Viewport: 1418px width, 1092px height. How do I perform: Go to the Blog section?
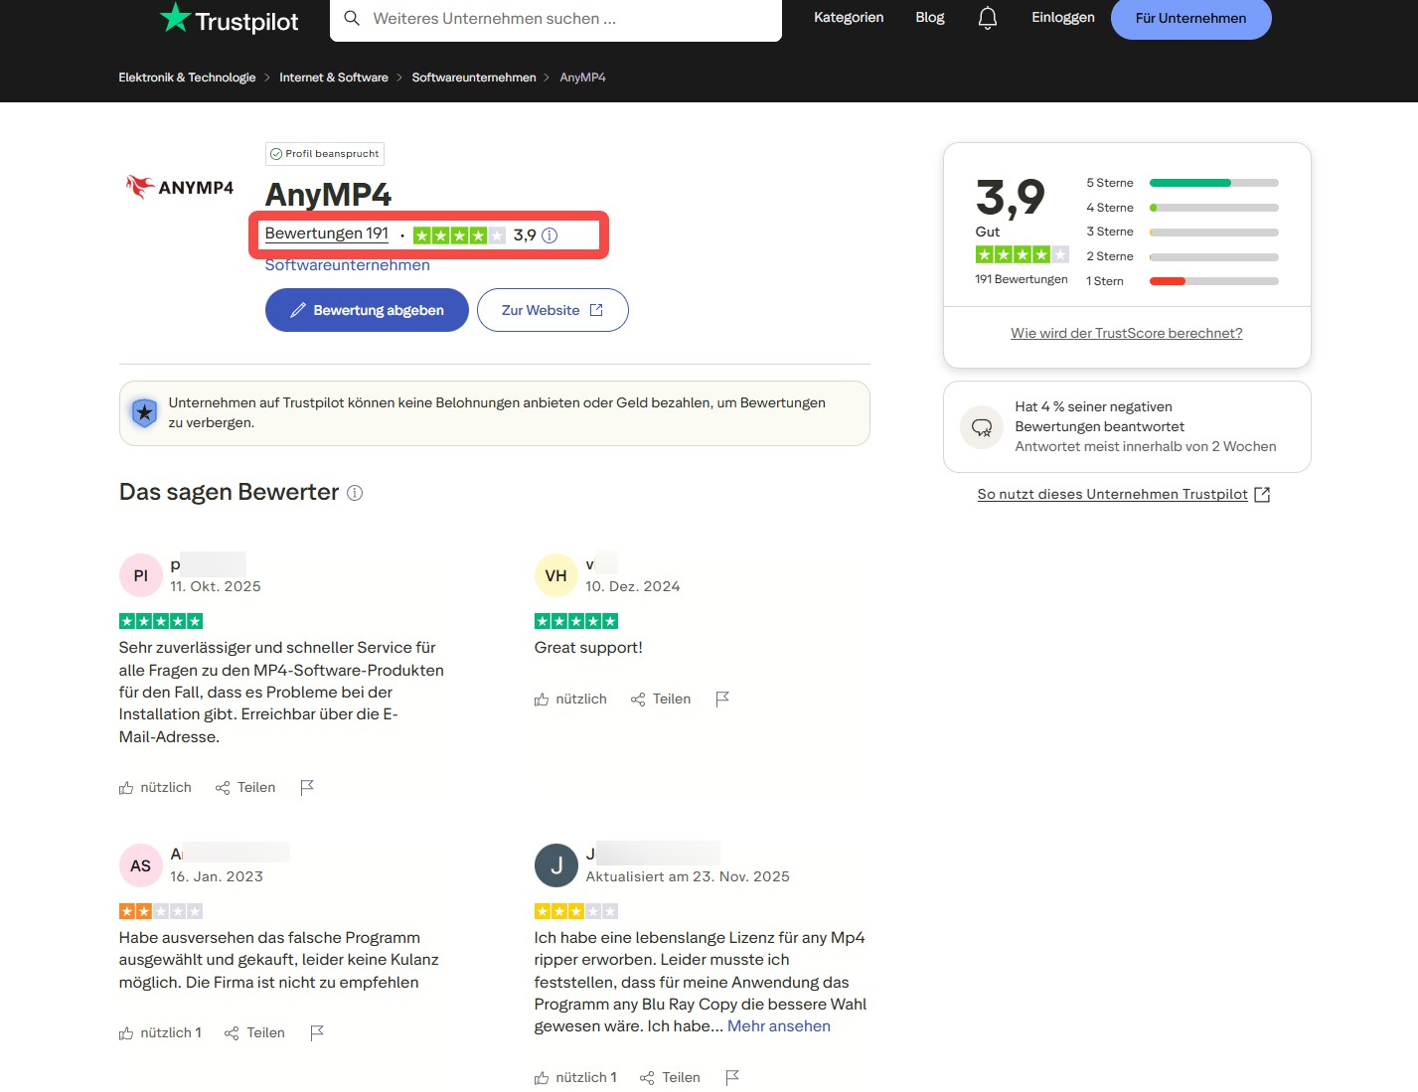point(929,17)
